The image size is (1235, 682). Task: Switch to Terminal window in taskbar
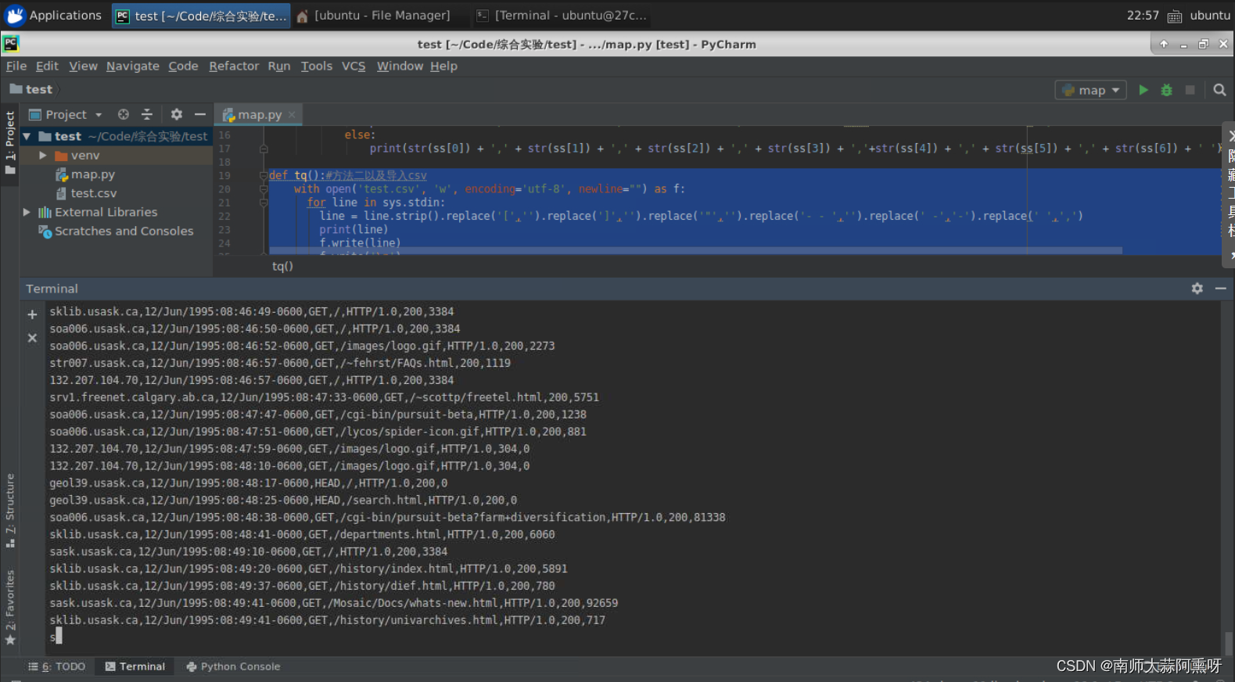pyautogui.click(x=562, y=16)
